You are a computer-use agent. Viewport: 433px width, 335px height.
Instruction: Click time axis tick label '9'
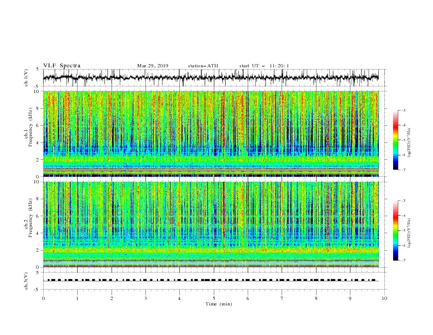[350, 298]
